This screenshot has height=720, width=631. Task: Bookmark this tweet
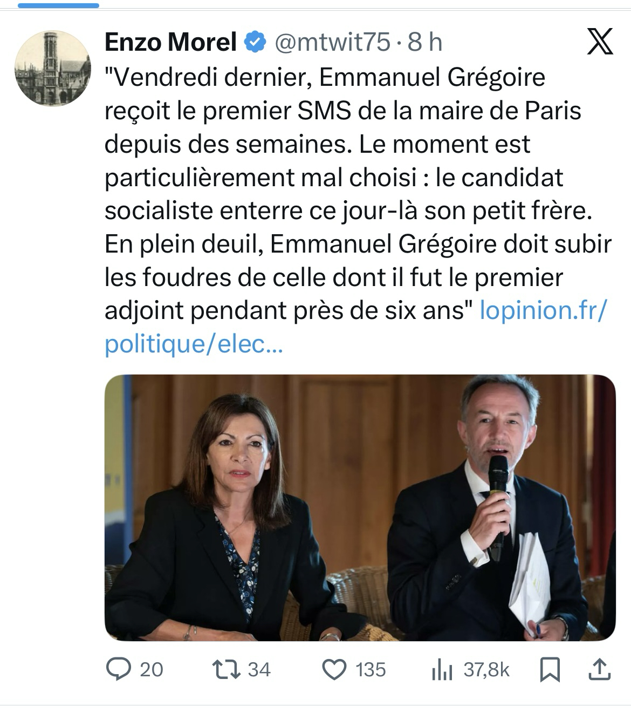pos(550,670)
